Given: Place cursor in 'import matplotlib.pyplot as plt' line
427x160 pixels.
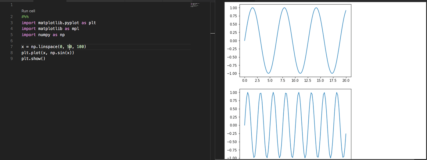Looking at the screenshot, I should point(59,23).
